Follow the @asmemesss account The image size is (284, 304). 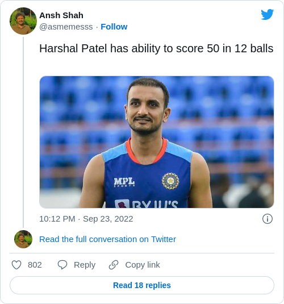point(114,27)
